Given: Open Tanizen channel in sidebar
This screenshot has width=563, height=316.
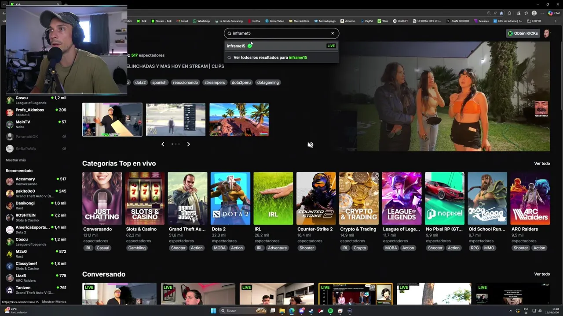Looking at the screenshot, I should click(36, 290).
